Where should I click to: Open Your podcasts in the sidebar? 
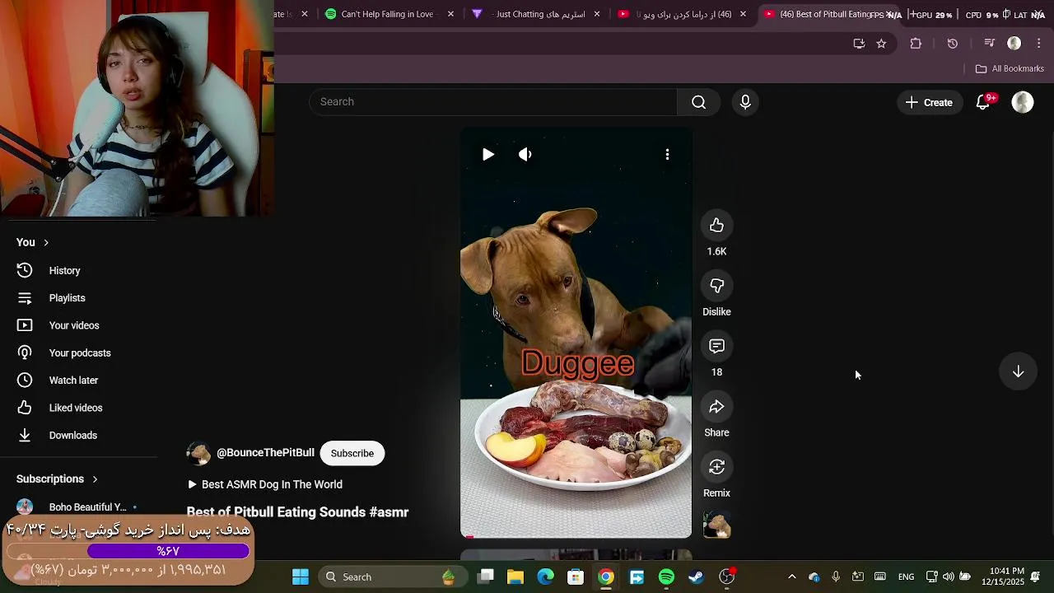click(78, 353)
